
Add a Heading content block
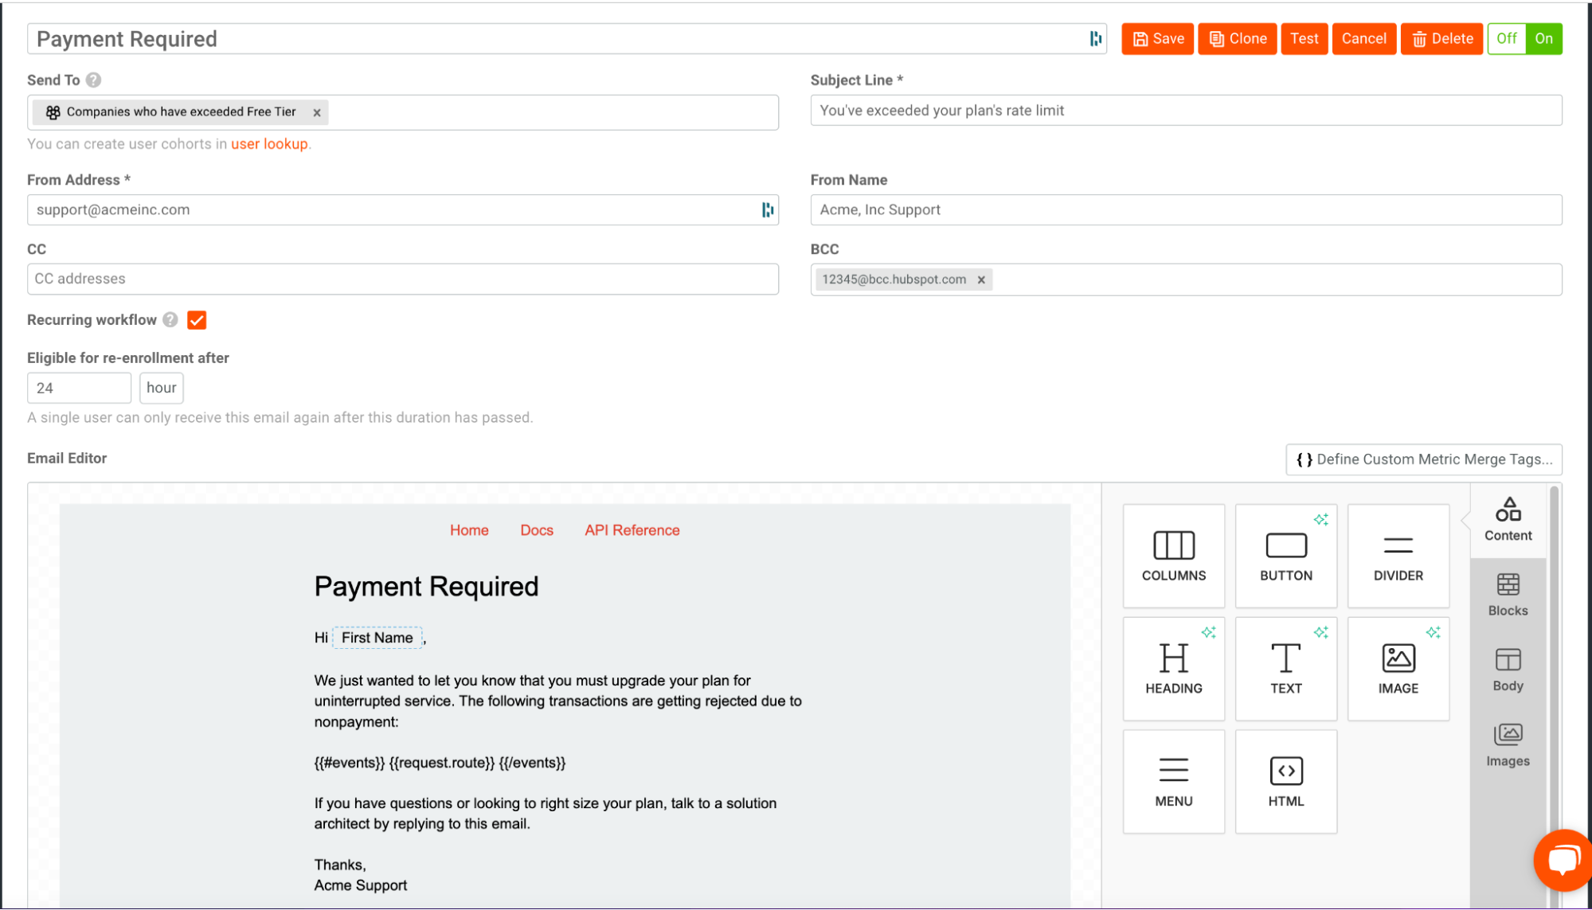point(1173,669)
